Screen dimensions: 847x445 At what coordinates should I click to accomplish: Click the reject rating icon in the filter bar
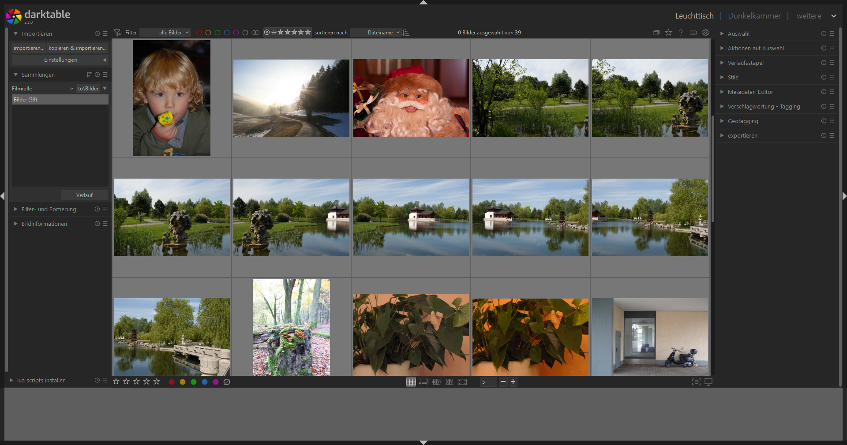click(x=267, y=32)
